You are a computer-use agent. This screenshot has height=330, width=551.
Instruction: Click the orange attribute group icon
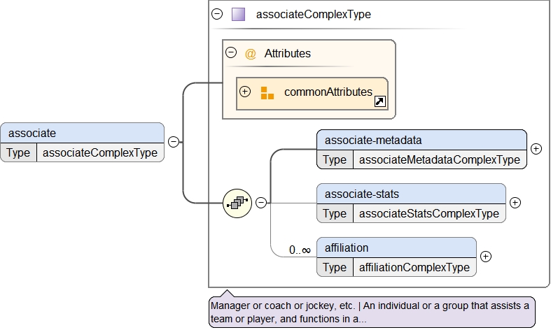coord(267,92)
